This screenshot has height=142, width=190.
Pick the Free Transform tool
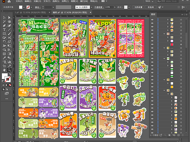click(x=9, y=46)
